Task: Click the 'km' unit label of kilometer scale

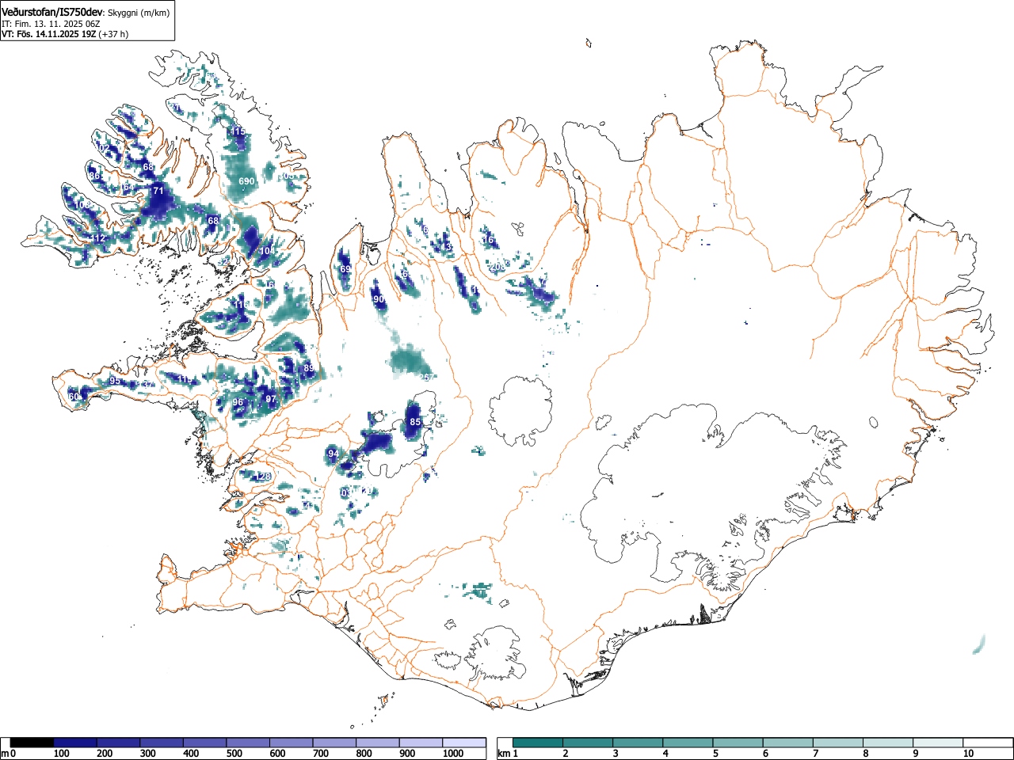Action: click(504, 754)
